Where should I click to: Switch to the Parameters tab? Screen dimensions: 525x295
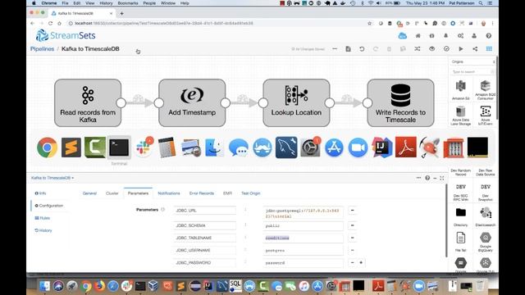tap(138, 193)
